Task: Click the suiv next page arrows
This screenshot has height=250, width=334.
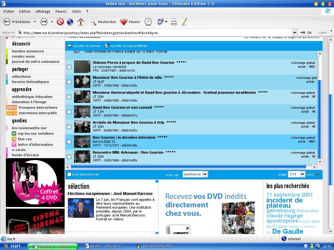Action: click(317, 174)
